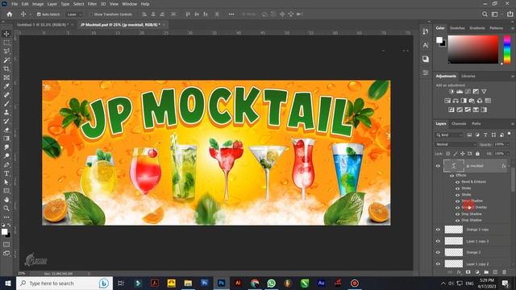Switch to the Channels tab
This screenshot has width=516, height=290.
point(459,123)
